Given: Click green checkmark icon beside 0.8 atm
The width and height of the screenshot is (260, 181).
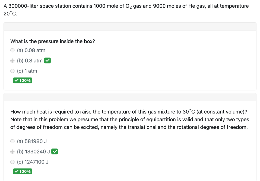Looking at the screenshot, I should pos(47,61).
